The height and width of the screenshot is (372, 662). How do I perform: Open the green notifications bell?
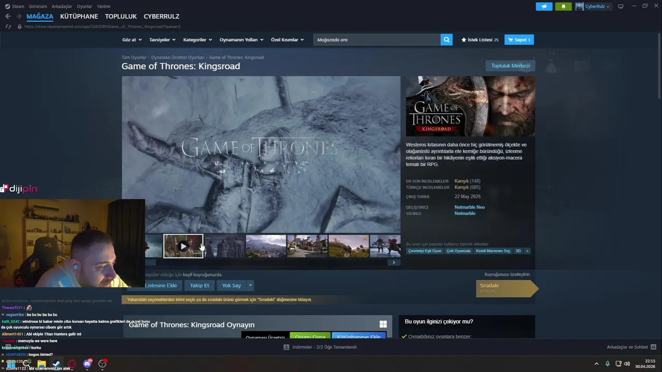[563, 6]
